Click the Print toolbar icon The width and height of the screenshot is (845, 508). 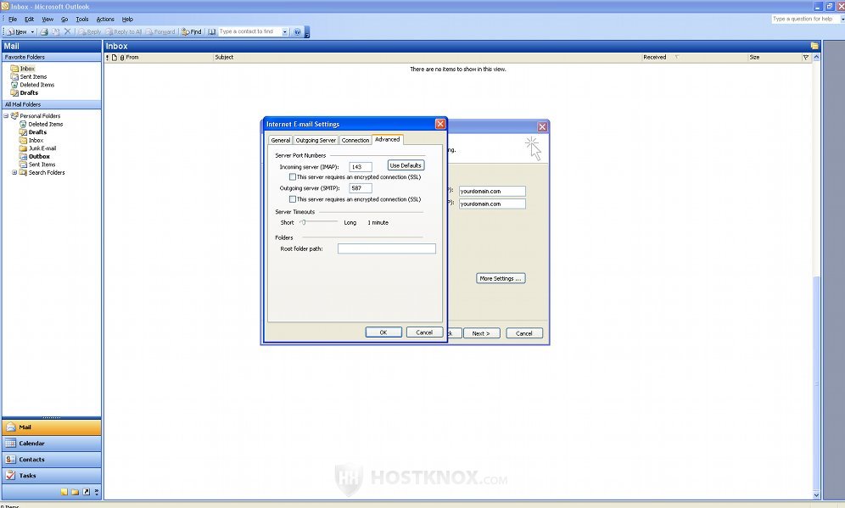point(44,31)
